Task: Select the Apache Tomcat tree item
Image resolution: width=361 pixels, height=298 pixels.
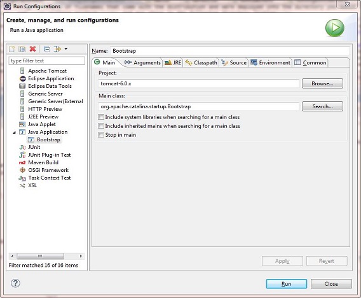Action: pyautogui.click(x=47, y=71)
